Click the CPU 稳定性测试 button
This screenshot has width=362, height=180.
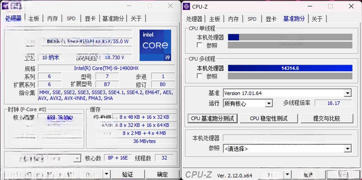click(x=269, y=119)
